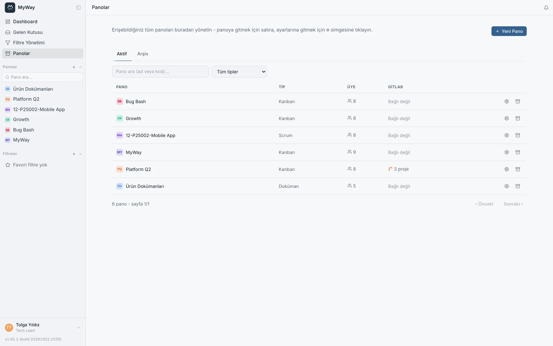Viewport: 553px width, 346px height.
Task: Go to Dashboard in sidebar
Action: [x=43, y=22]
